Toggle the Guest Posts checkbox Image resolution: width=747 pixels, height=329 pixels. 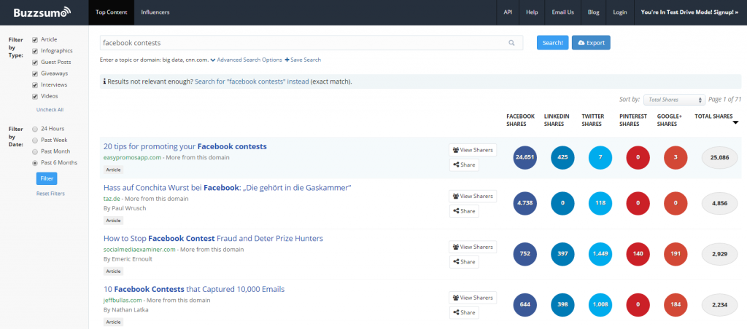pos(35,63)
